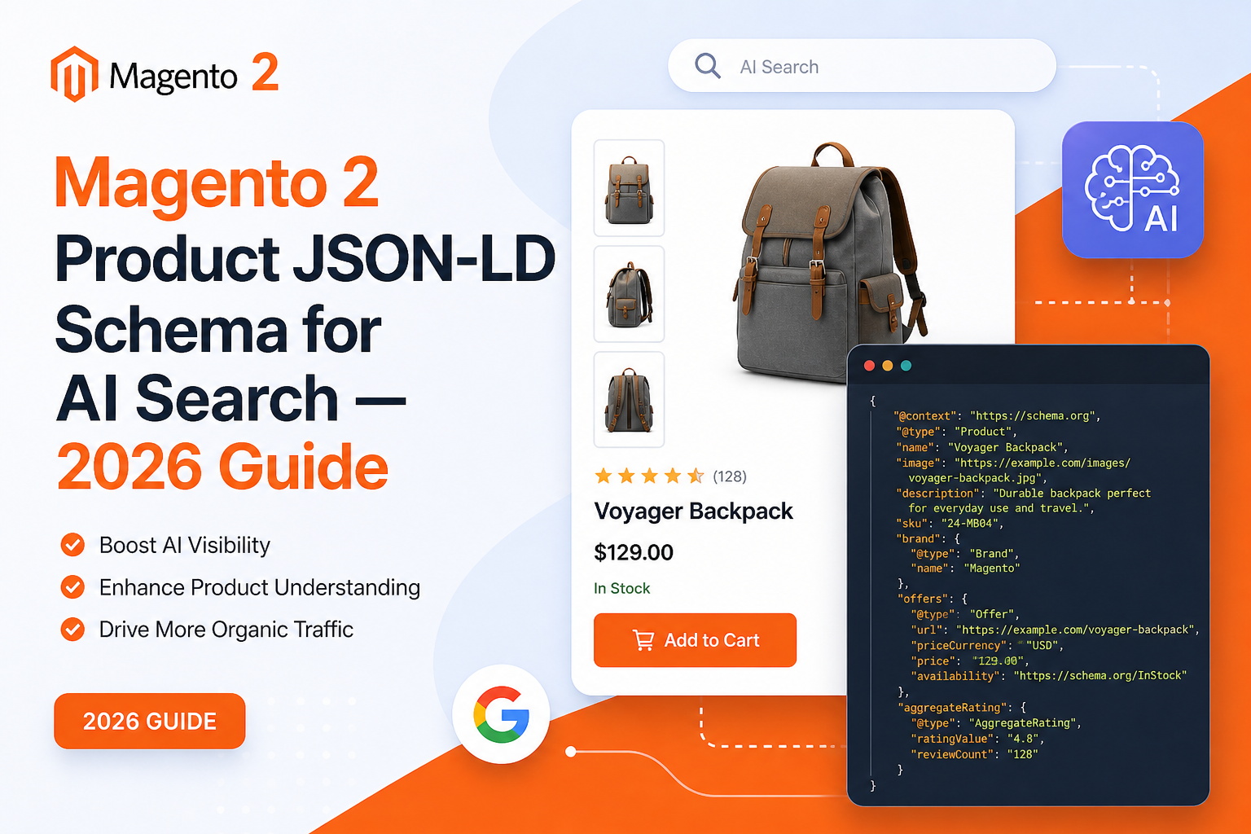Click the $129.00 price
Image resolution: width=1251 pixels, height=834 pixels.
634,552
